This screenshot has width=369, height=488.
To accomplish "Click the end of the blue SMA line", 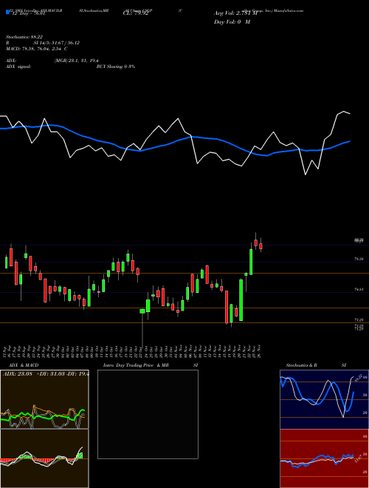I will pyautogui.click(x=350, y=141).
